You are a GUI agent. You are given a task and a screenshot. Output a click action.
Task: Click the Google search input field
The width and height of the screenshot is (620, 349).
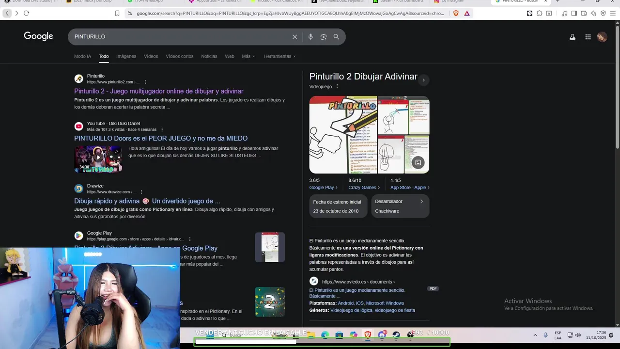click(181, 37)
